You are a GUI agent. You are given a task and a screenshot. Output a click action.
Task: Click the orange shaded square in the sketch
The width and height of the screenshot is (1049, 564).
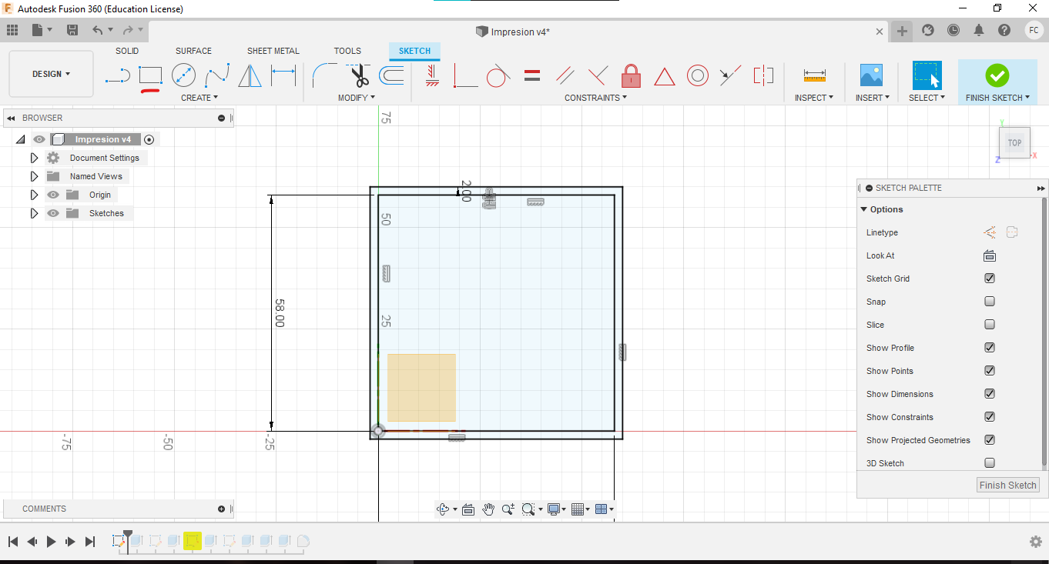coord(421,387)
